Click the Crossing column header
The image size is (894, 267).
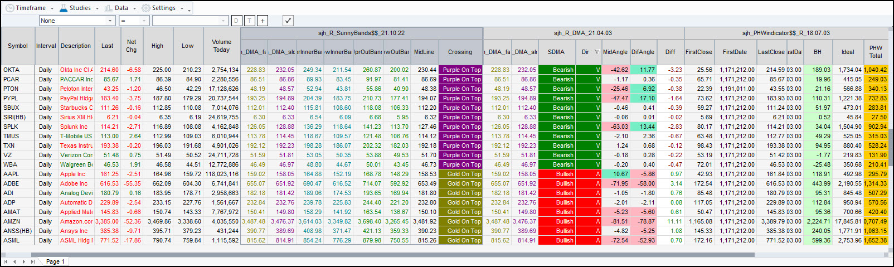[460, 52]
